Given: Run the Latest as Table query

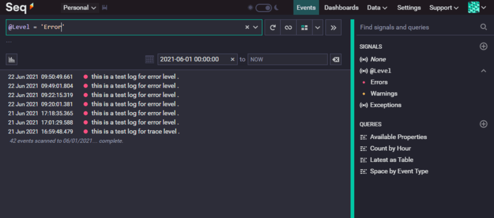Looking at the screenshot, I should [392, 160].
